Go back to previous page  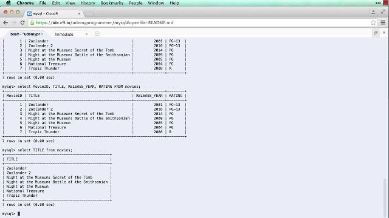(5, 22)
